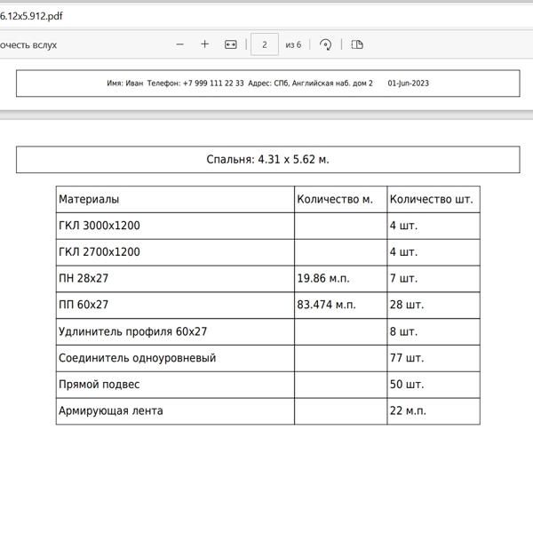Select the "из 6" page count text
The height and width of the screenshot is (533, 533).
(293, 45)
